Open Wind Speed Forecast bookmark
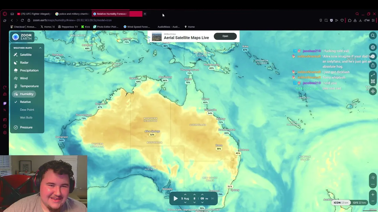378x212 pixels. (137, 27)
